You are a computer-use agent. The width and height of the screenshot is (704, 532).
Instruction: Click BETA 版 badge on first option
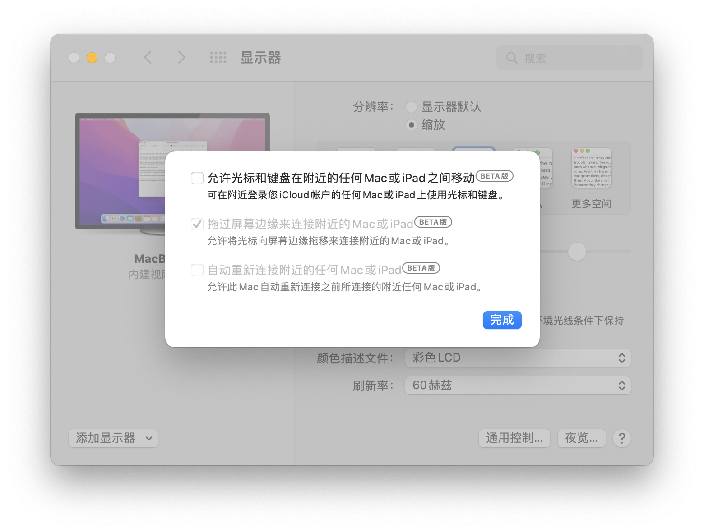(x=495, y=176)
